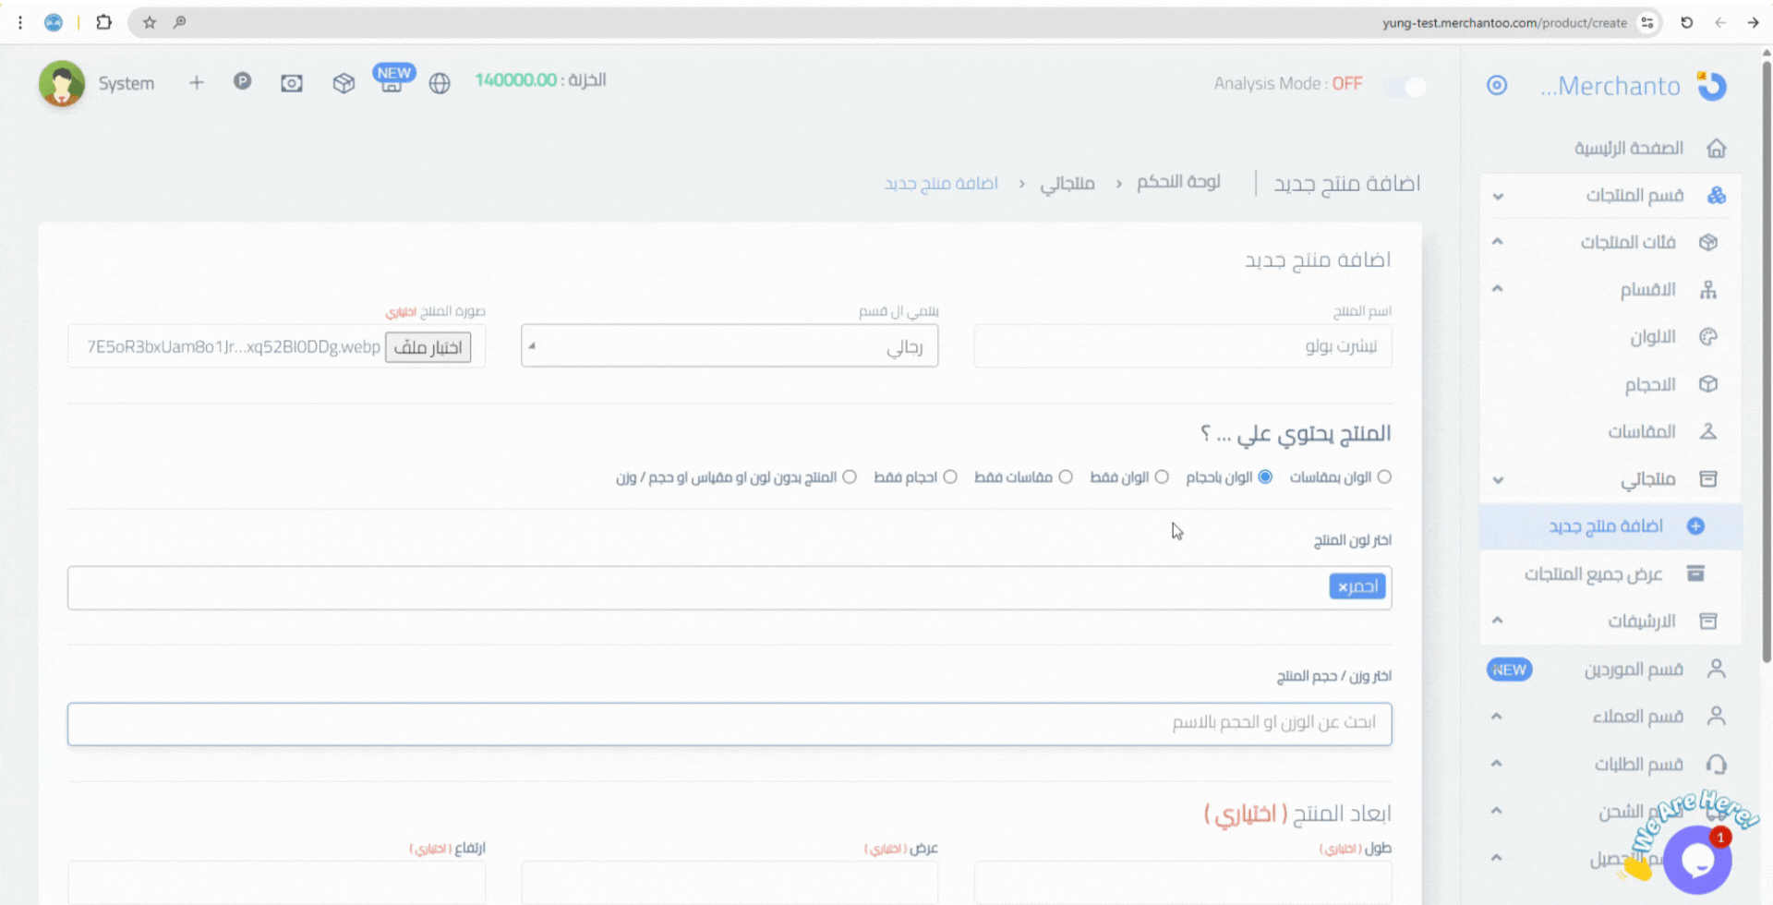Viewport: 1773px width, 905px height.
Task: Click the قسم المنتجات cubes icon
Action: click(1717, 195)
